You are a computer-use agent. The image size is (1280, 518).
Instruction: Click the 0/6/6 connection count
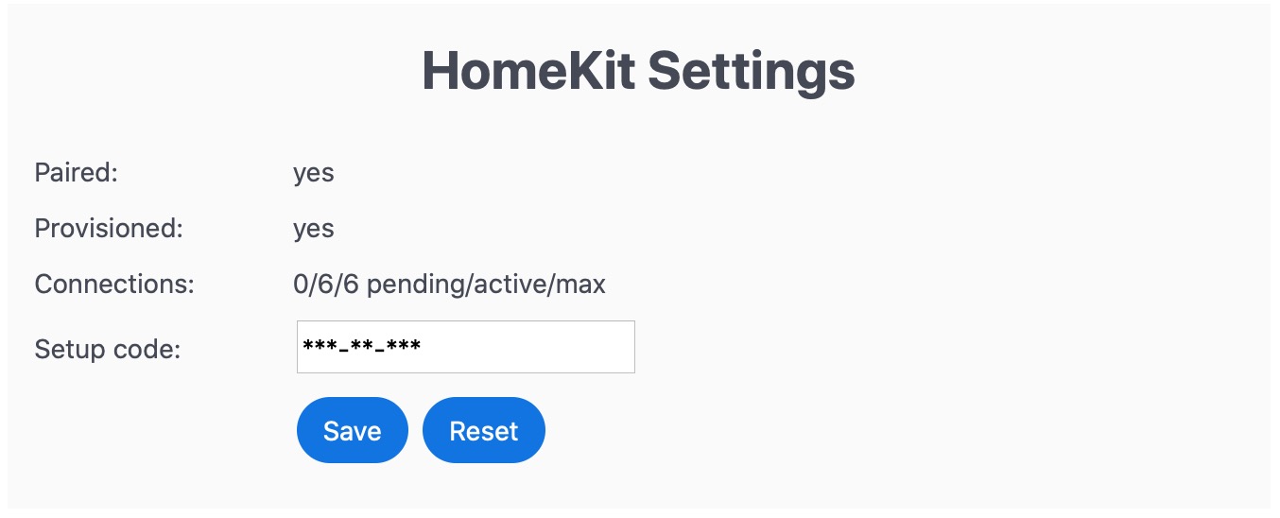click(326, 284)
